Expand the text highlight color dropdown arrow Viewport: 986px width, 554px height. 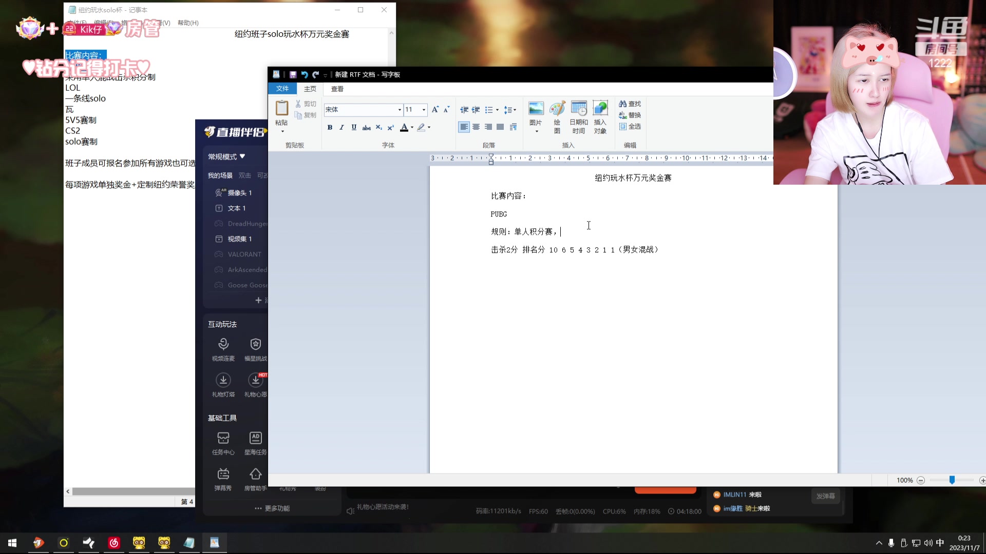coord(429,127)
